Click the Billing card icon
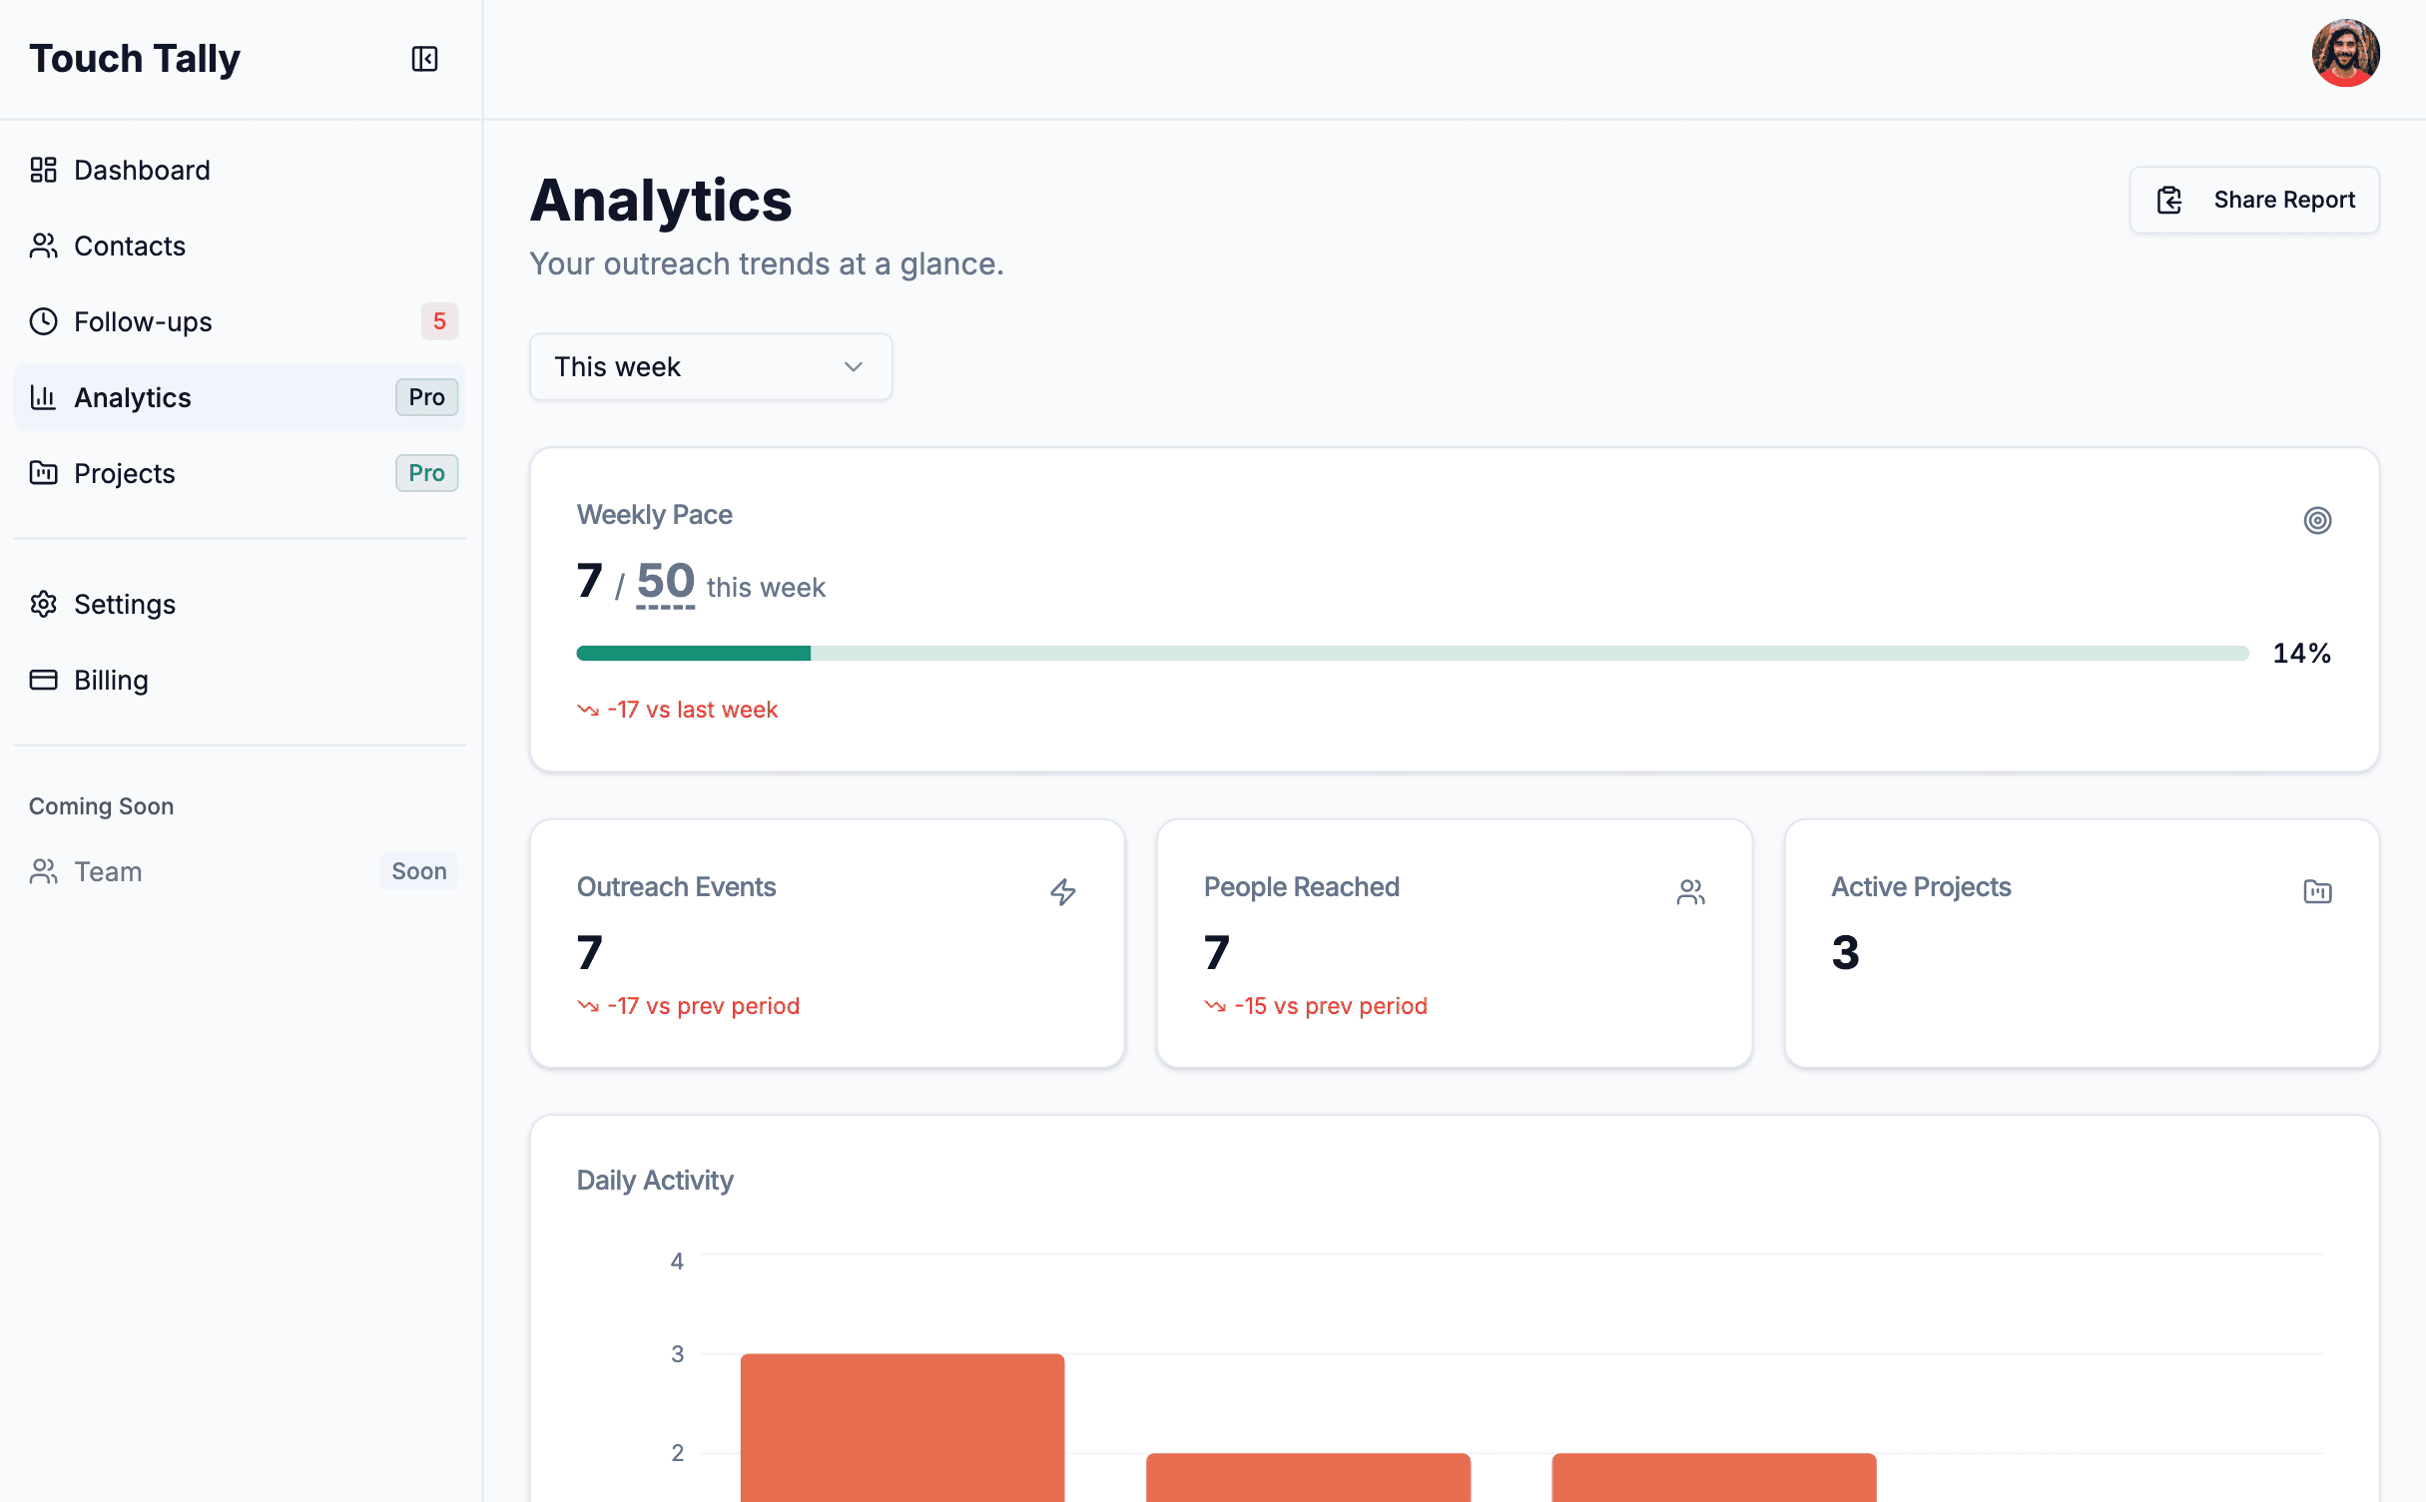The height and width of the screenshot is (1502, 2426). pos(43,680)
